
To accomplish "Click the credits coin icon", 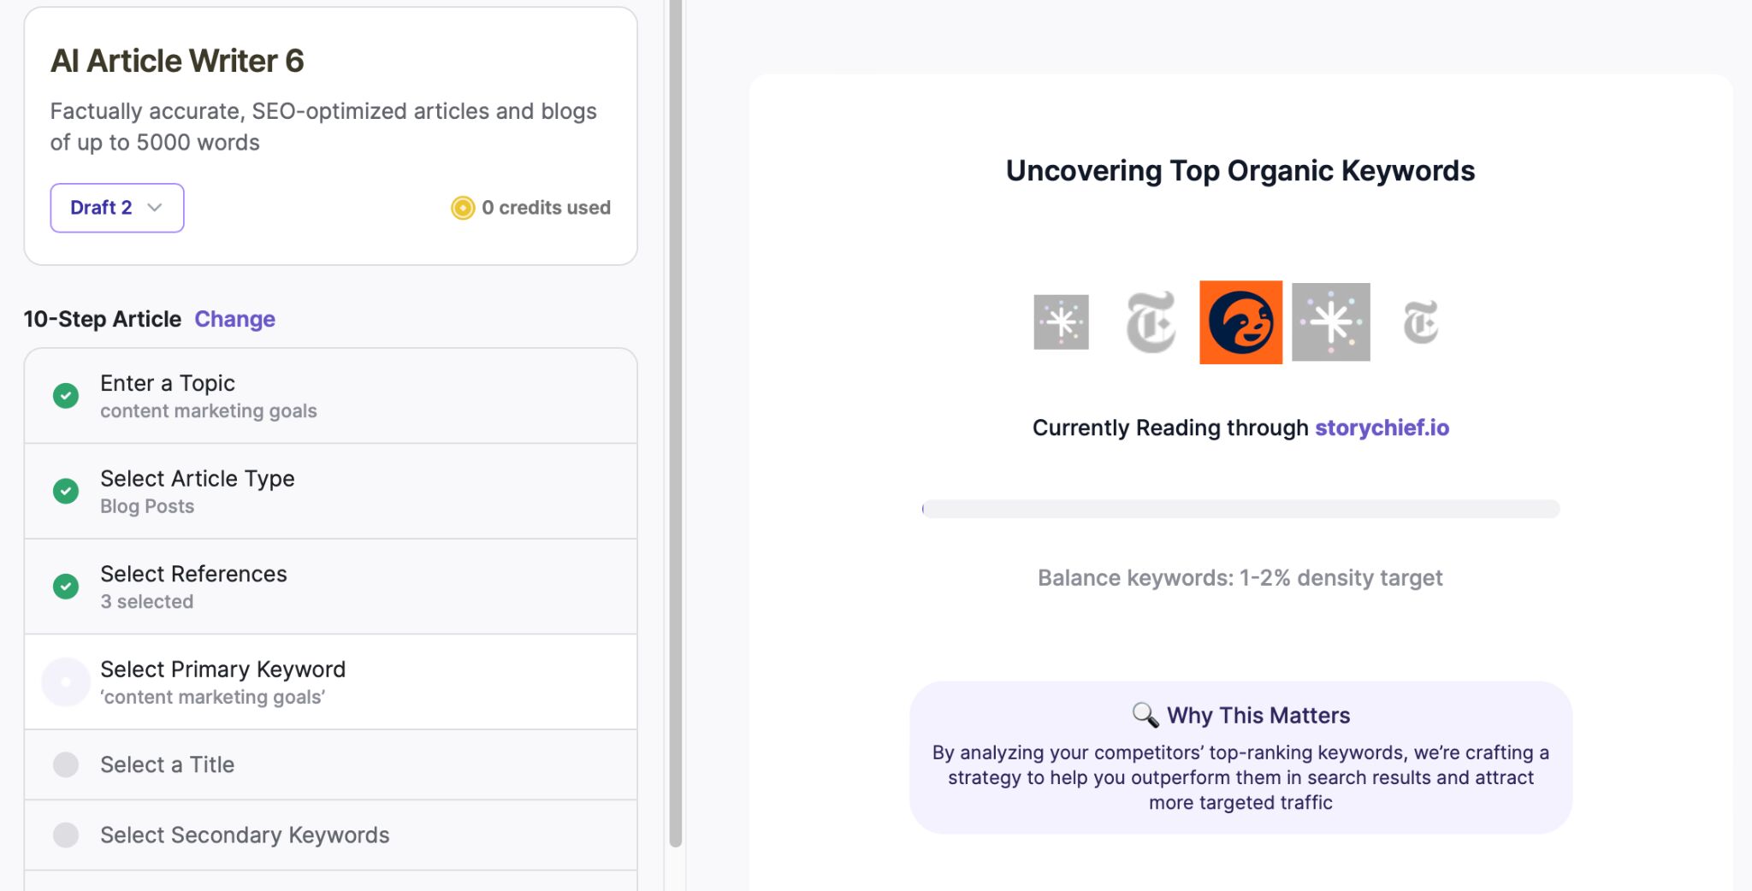I will (x=462, y=207).
